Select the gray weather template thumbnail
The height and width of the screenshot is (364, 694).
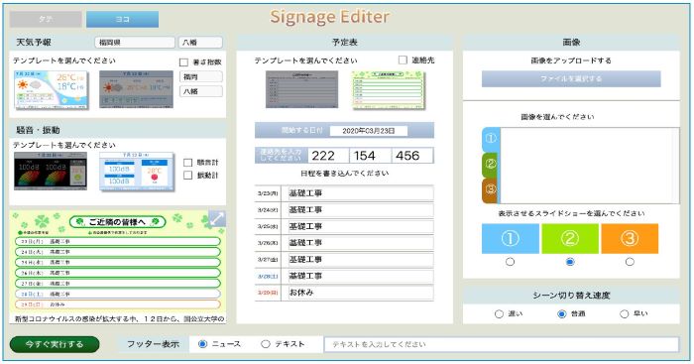click(137, 89)
